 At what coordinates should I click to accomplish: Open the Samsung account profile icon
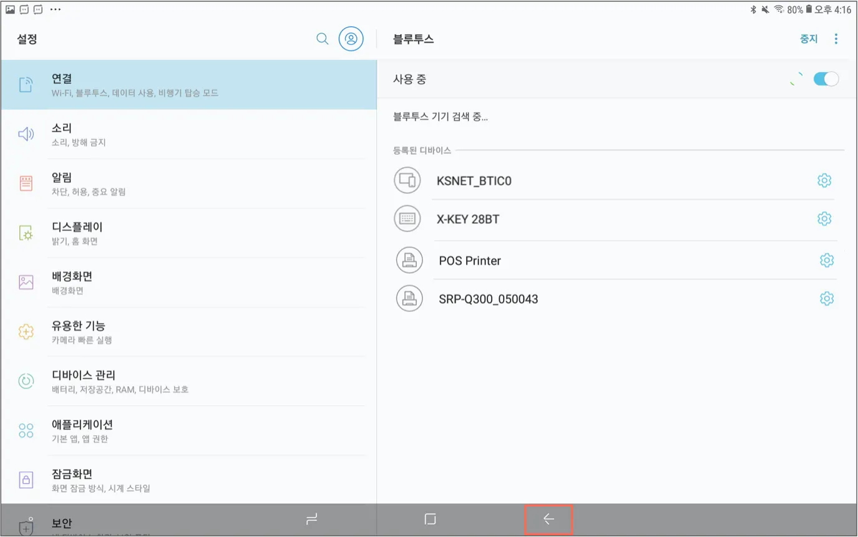click(351, 39)
